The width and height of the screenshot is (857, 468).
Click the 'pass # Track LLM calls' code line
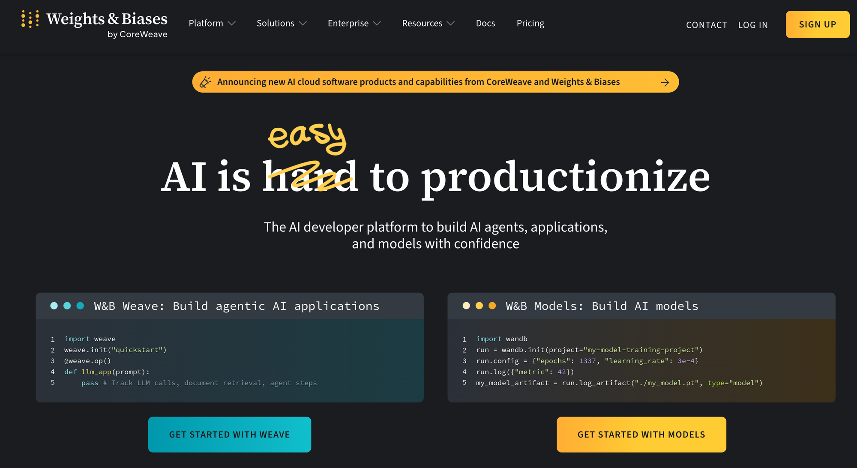[199, 383]
